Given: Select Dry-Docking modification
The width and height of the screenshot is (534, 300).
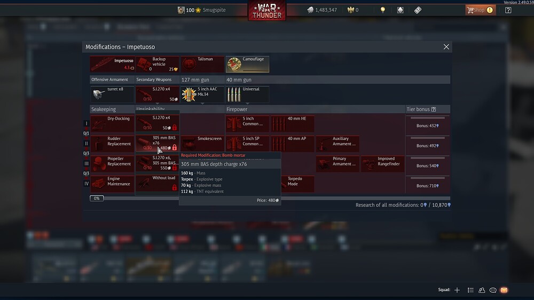Looking at the screenshot, I should point(112,124).
